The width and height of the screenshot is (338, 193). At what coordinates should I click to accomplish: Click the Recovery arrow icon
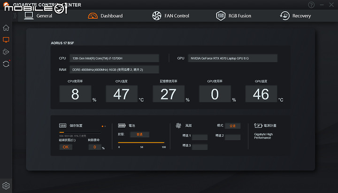tap(284, 16)
